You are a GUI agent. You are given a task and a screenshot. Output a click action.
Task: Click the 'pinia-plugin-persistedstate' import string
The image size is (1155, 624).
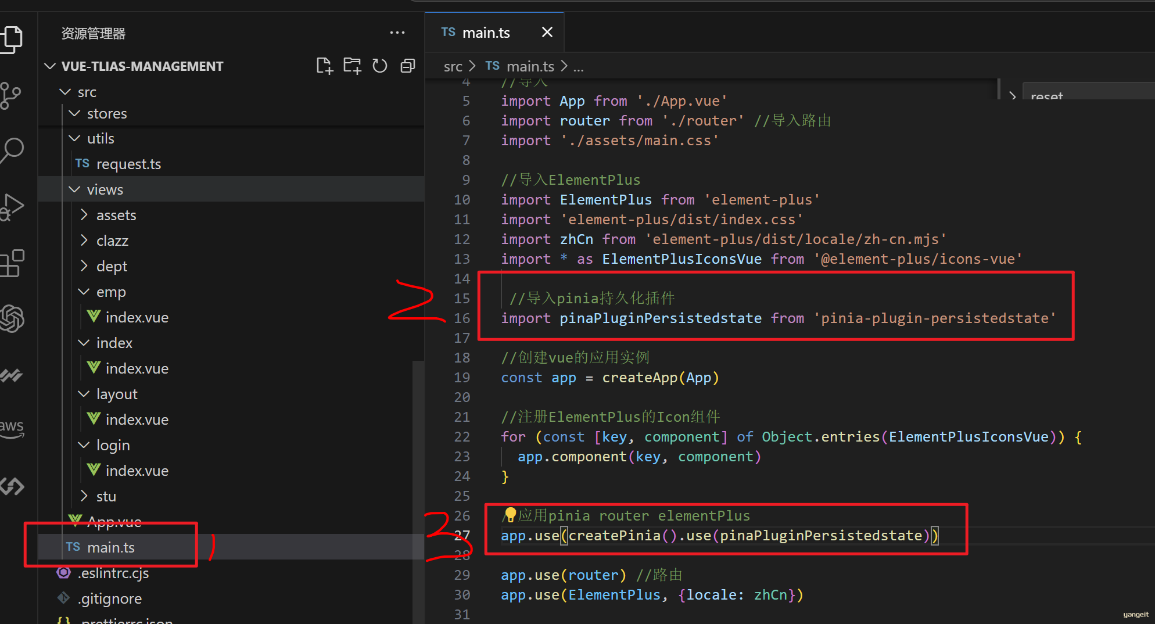click(x=934, y=318)
